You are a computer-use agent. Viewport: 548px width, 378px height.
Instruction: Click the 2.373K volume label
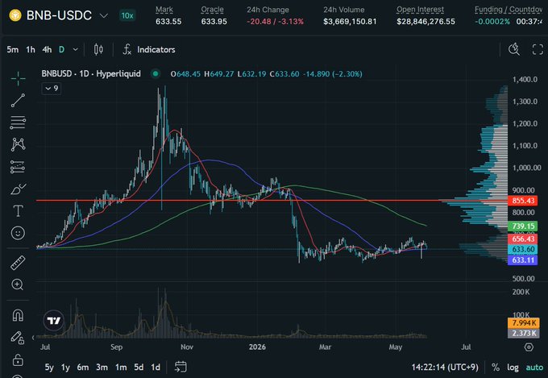click(x=523, y=333)
